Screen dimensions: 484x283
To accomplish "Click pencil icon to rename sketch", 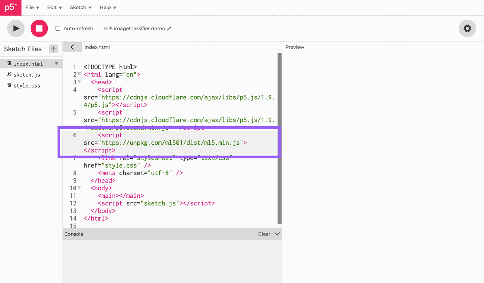I will 169,29.
